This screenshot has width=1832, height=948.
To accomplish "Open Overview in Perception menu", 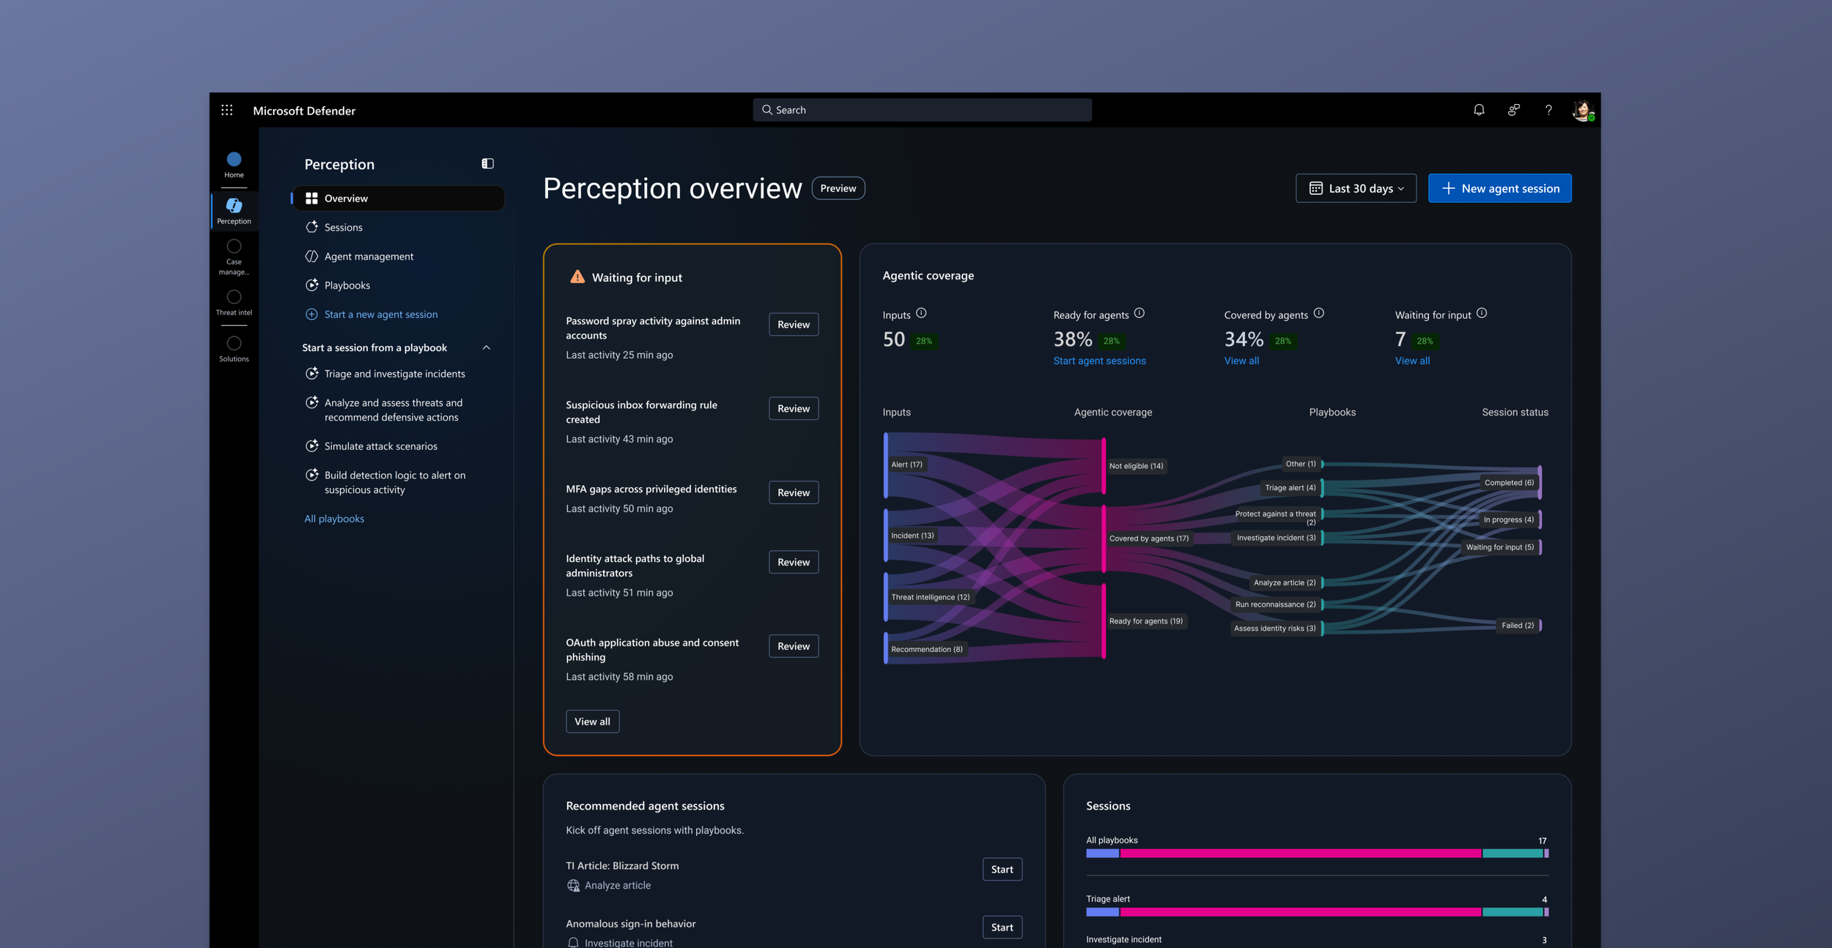I will 398,199.
